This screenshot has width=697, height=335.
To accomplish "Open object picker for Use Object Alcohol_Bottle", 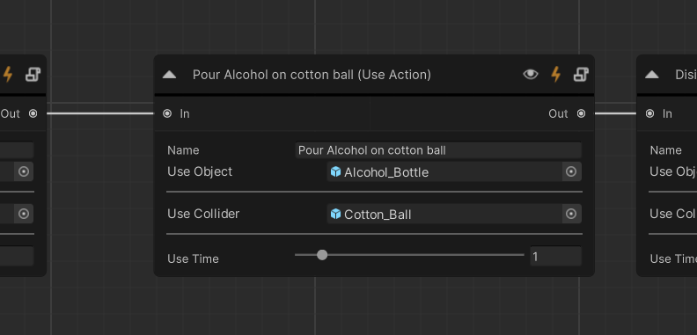I will (572, 172).
